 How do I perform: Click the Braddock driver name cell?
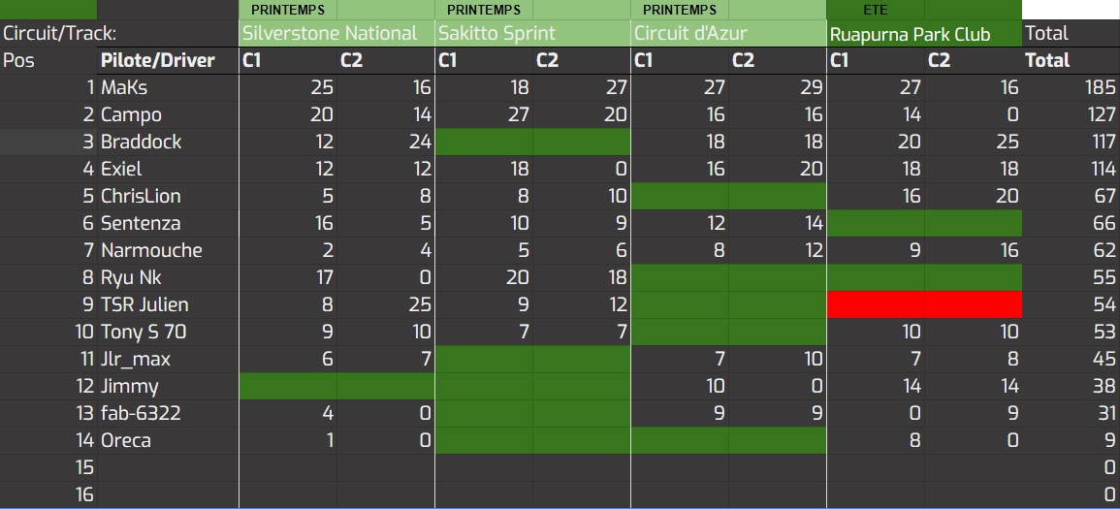(x=142, y=142)
